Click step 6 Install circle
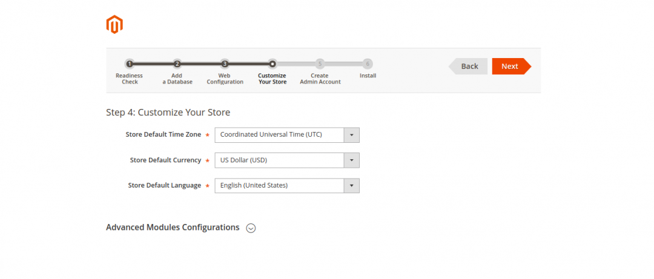 (368, 64)
